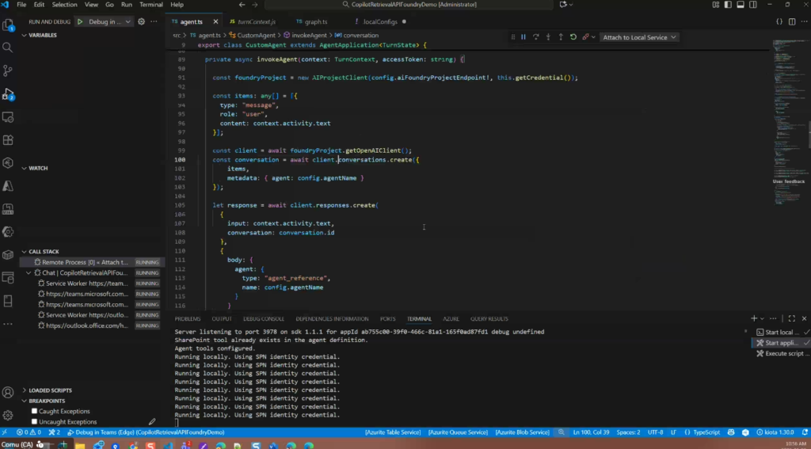Screen dimensions: 811x449
Task: Click Azurite Blob Service in status bar
Action: click(522, 432)
